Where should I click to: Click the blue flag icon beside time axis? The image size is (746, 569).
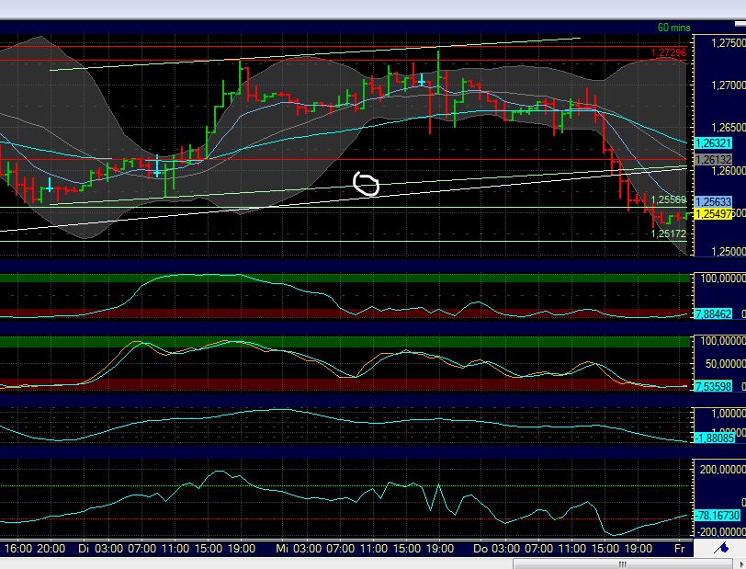click(x=722, y=549)
